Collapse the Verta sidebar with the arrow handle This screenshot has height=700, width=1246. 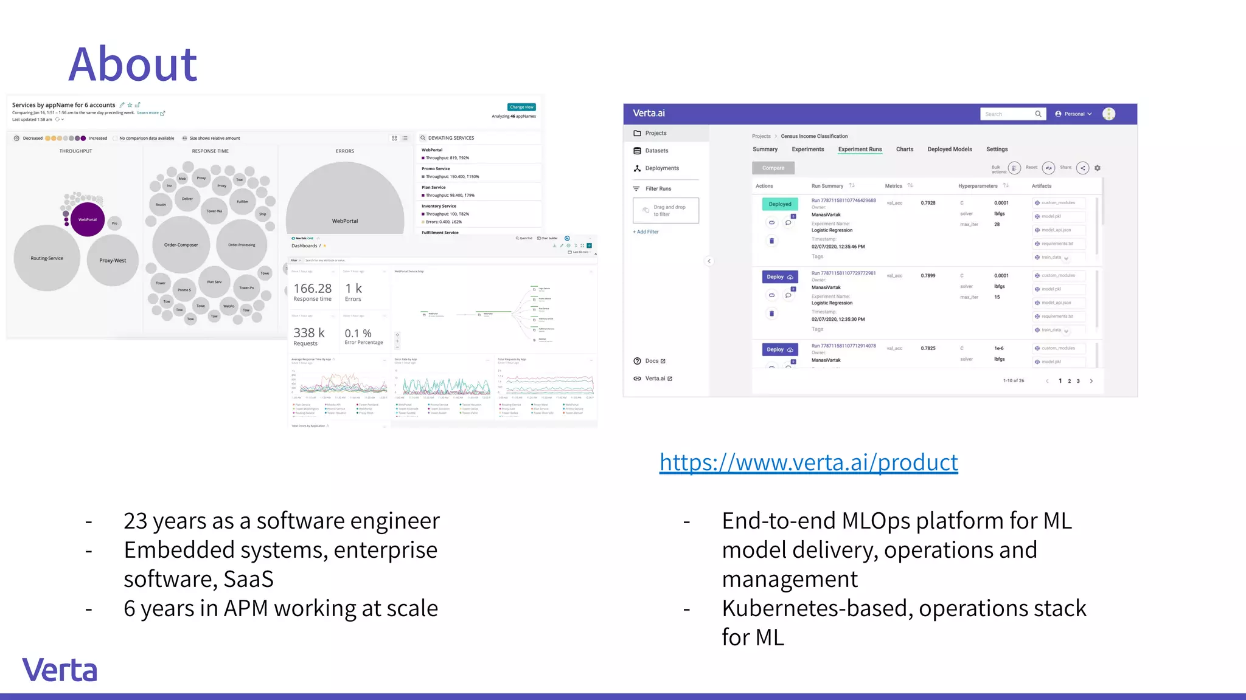[x=709, y=261]
